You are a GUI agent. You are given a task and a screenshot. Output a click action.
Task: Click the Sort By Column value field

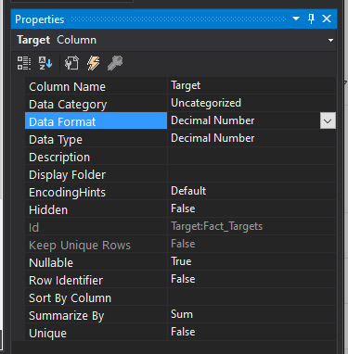coord(251,297)
